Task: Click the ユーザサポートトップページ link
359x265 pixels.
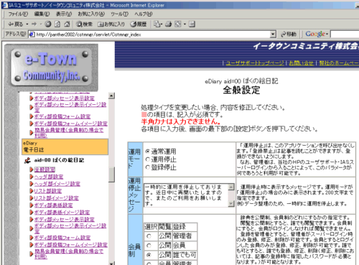Action: [255, 63]
